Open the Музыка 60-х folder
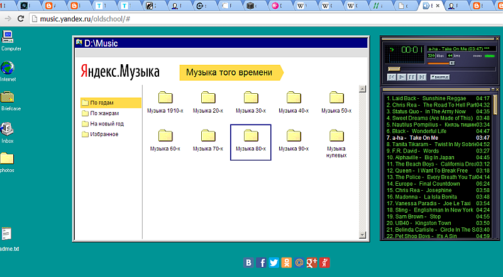503x277 pixels. 165,141
